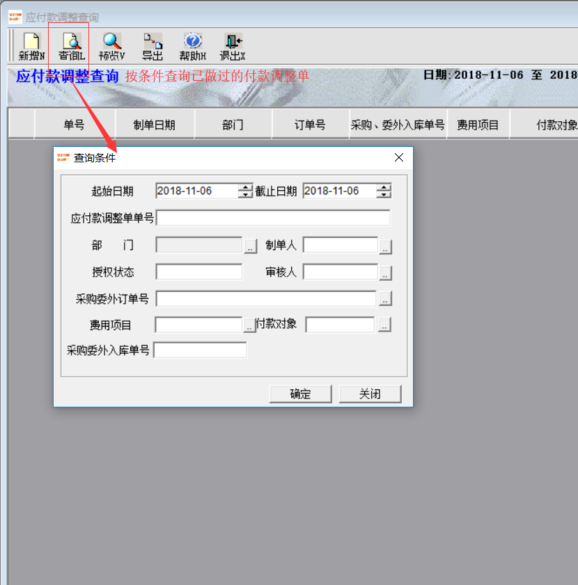The image size is (578, 585).
Task: Open the 费用项目 lookup browse button
Action: (249, 325)
